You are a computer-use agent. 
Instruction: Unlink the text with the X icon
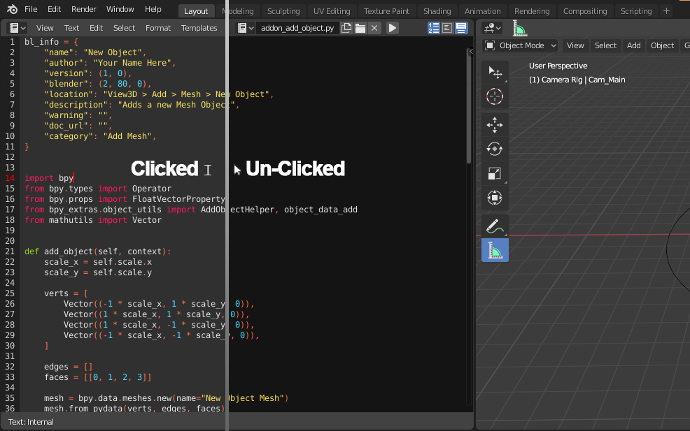click(x=374, y=28)
